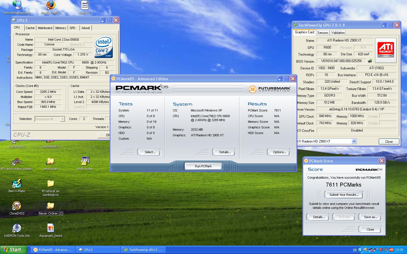Click the Close button in GPU-Z
Screen dimensions: 407x254
tap(389, 142)
